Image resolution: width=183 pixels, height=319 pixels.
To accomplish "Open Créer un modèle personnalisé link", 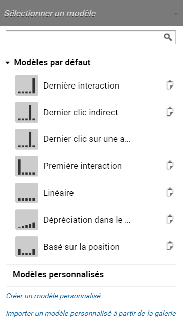I will point(53,296).
